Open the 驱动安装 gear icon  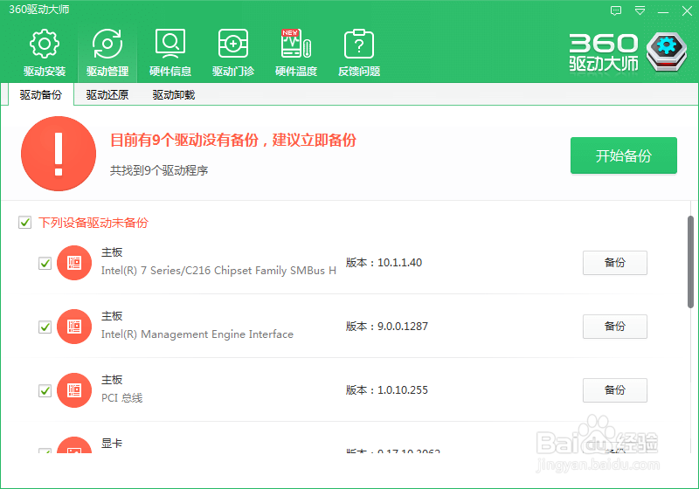click(45, 44)
